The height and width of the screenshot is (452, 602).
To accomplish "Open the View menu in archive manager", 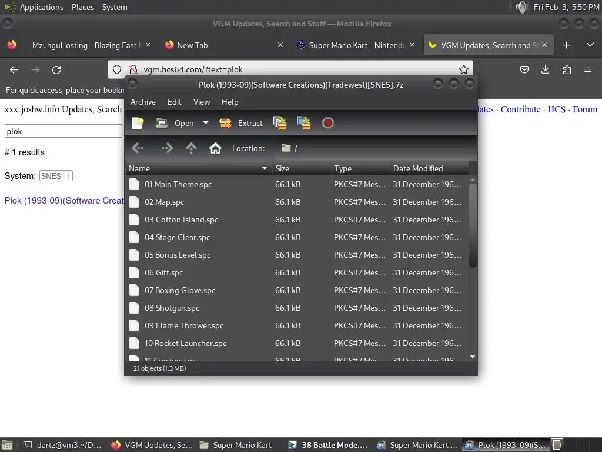I will [x=202, y=102].
